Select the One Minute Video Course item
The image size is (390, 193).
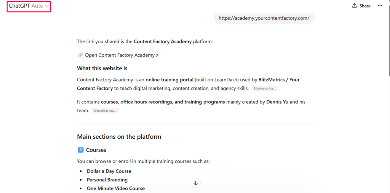coord(115,188)
